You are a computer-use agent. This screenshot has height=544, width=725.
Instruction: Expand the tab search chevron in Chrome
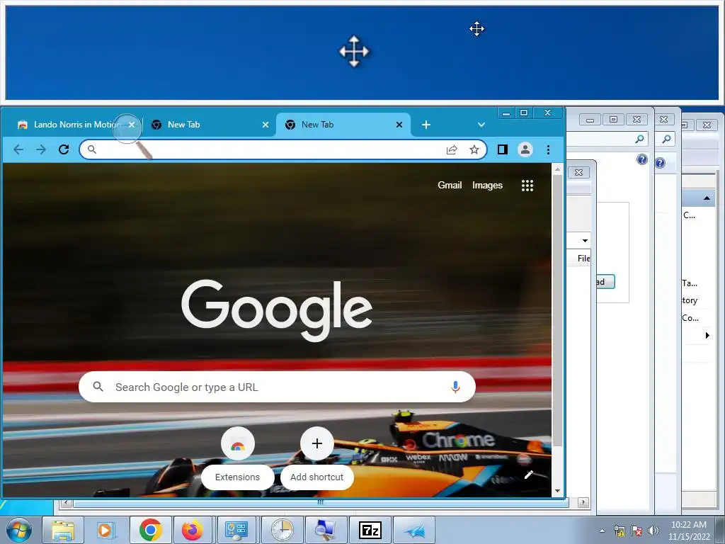point(481,125)
